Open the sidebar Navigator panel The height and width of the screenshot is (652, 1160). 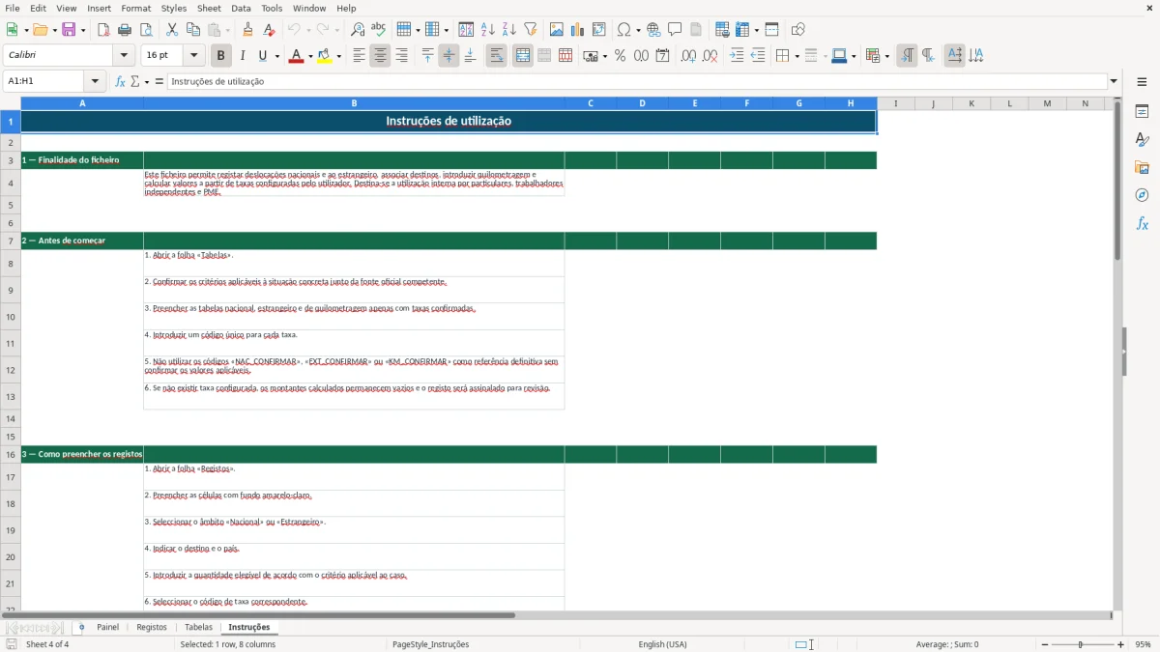[x=1142, y=195]
